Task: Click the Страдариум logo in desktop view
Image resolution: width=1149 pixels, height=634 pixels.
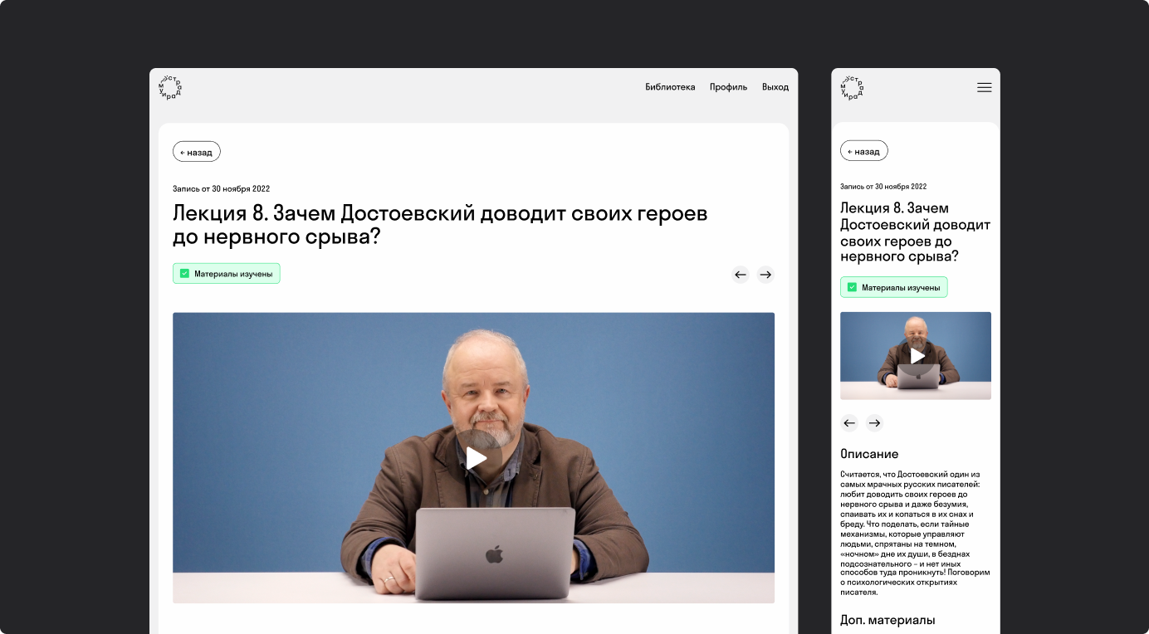Action: [170, 87]
